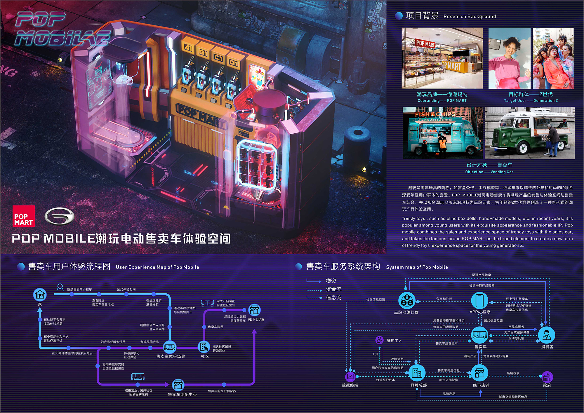Click the 品牌总部 headquarters building icon
This screenshot has height=413, width=584.
pos(417,373)
